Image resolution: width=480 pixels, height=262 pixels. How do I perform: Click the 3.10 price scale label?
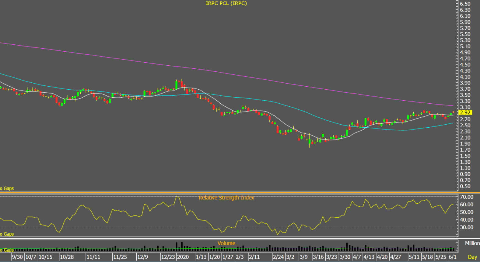tap(465, 107)
